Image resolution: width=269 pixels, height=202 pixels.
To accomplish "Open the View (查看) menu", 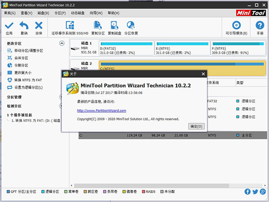I will click(x=26, y=13).
